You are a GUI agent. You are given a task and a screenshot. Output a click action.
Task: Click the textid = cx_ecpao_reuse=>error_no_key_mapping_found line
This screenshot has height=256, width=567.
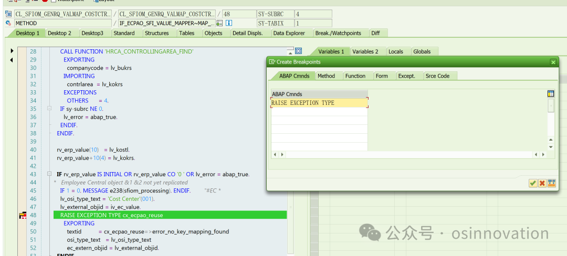click(x=148, y=231)
